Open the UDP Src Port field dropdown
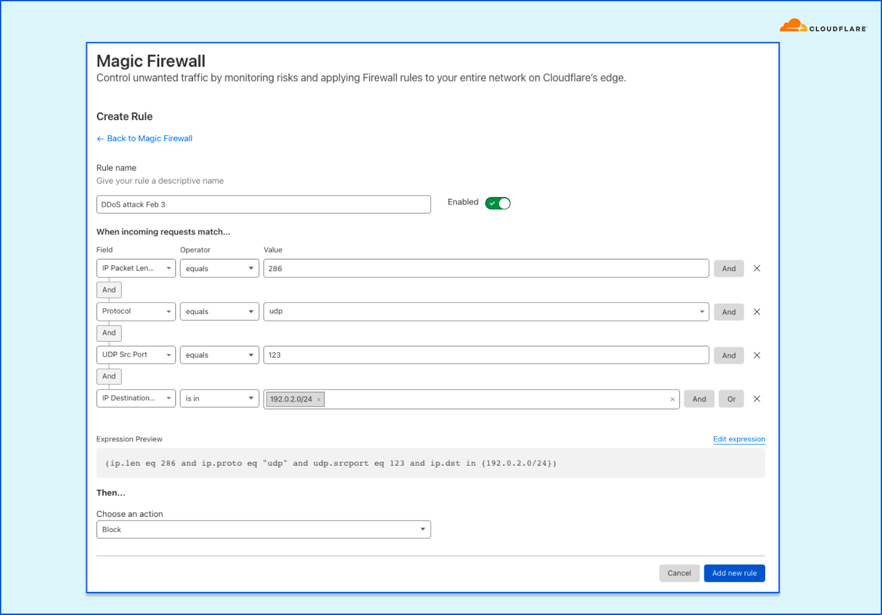 click(136, 355)
